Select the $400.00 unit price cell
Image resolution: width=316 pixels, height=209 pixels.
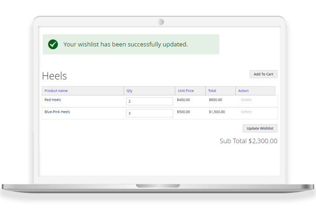tap(184, 100)
